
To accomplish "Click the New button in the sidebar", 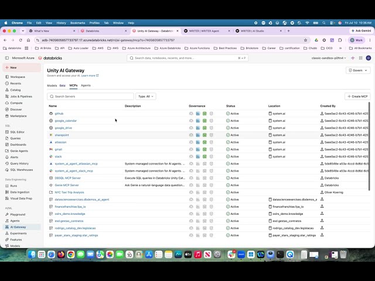I will coord(22,68).
